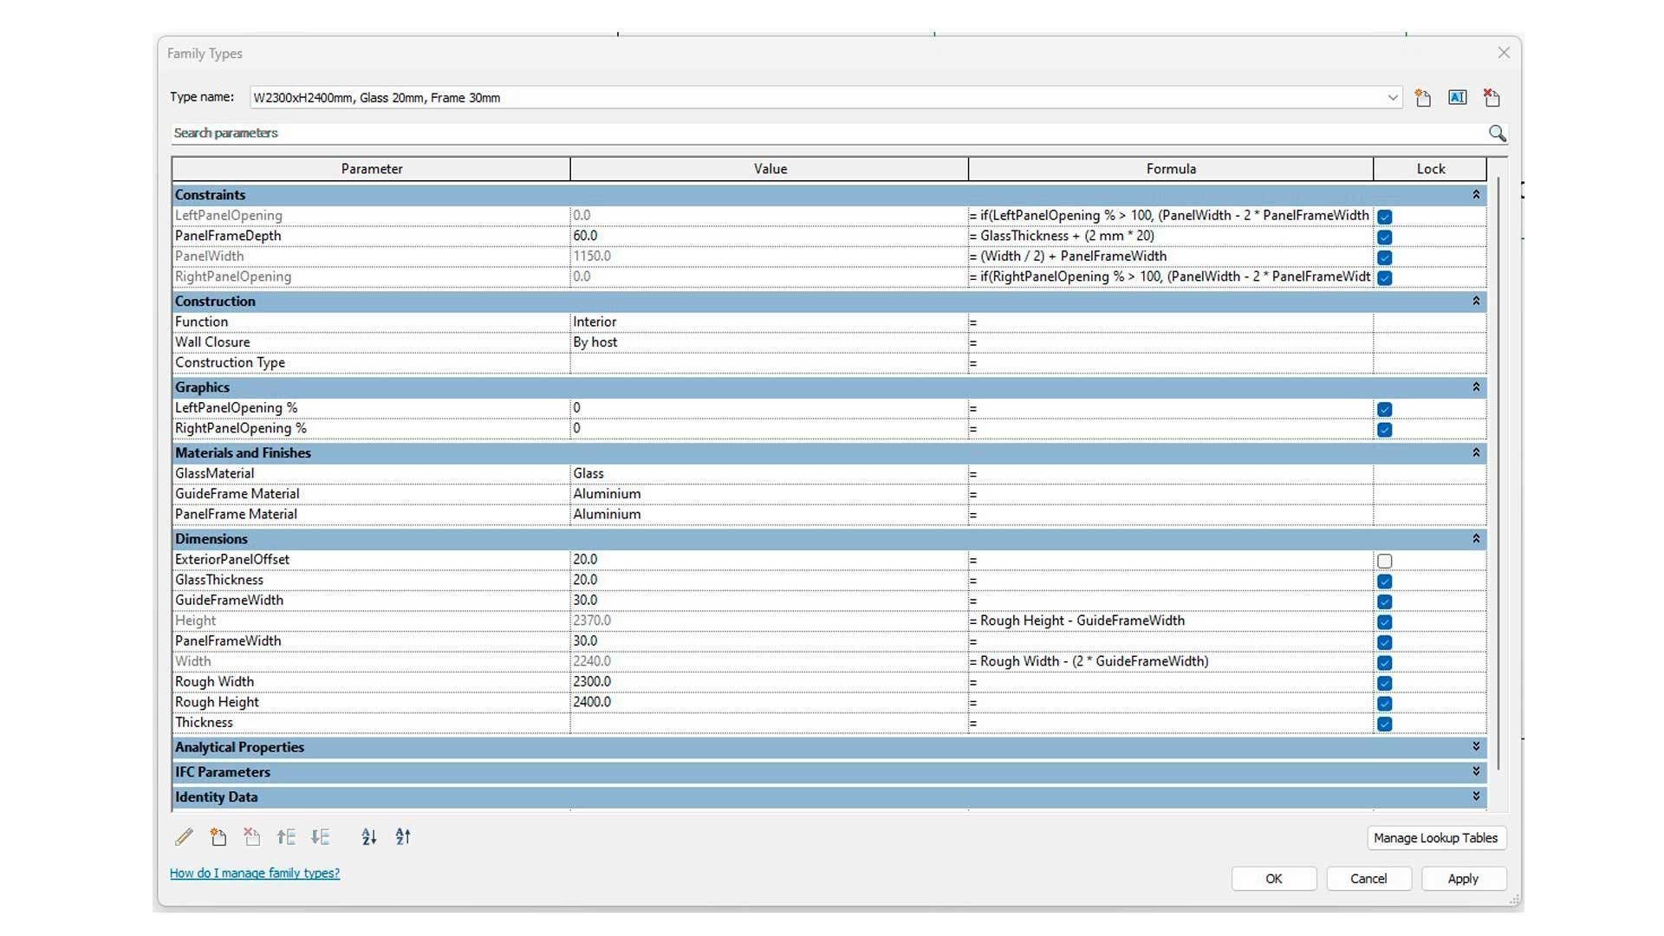This screenshot has height=936, width=1664.
Task: Click the Manage Lookup Tables button
Action: pos(1435,838)
